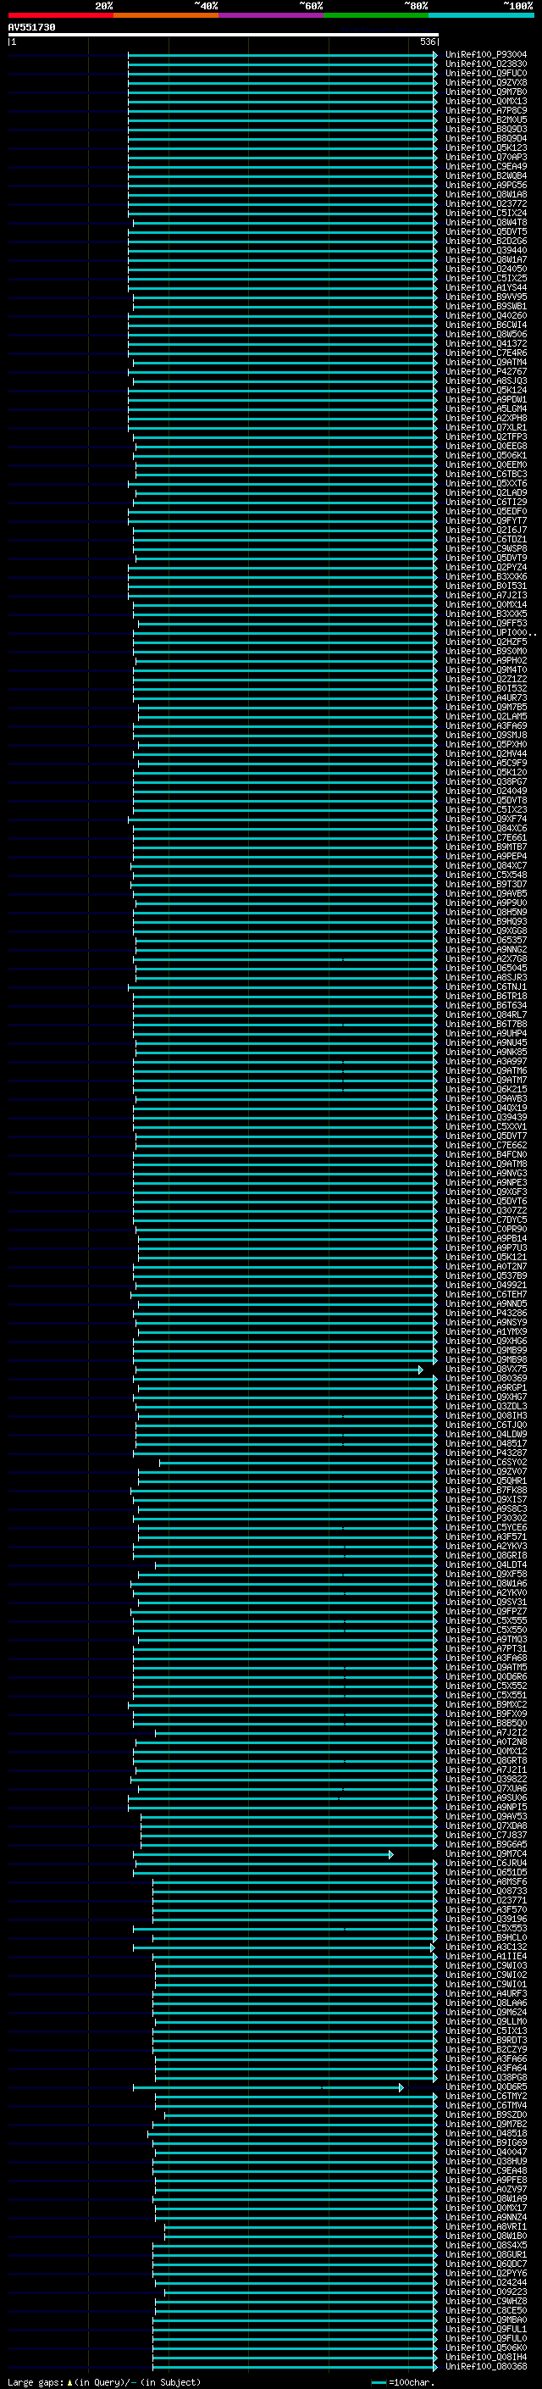Click the label UniRef100_C5X555

[x=486, y=1621]
